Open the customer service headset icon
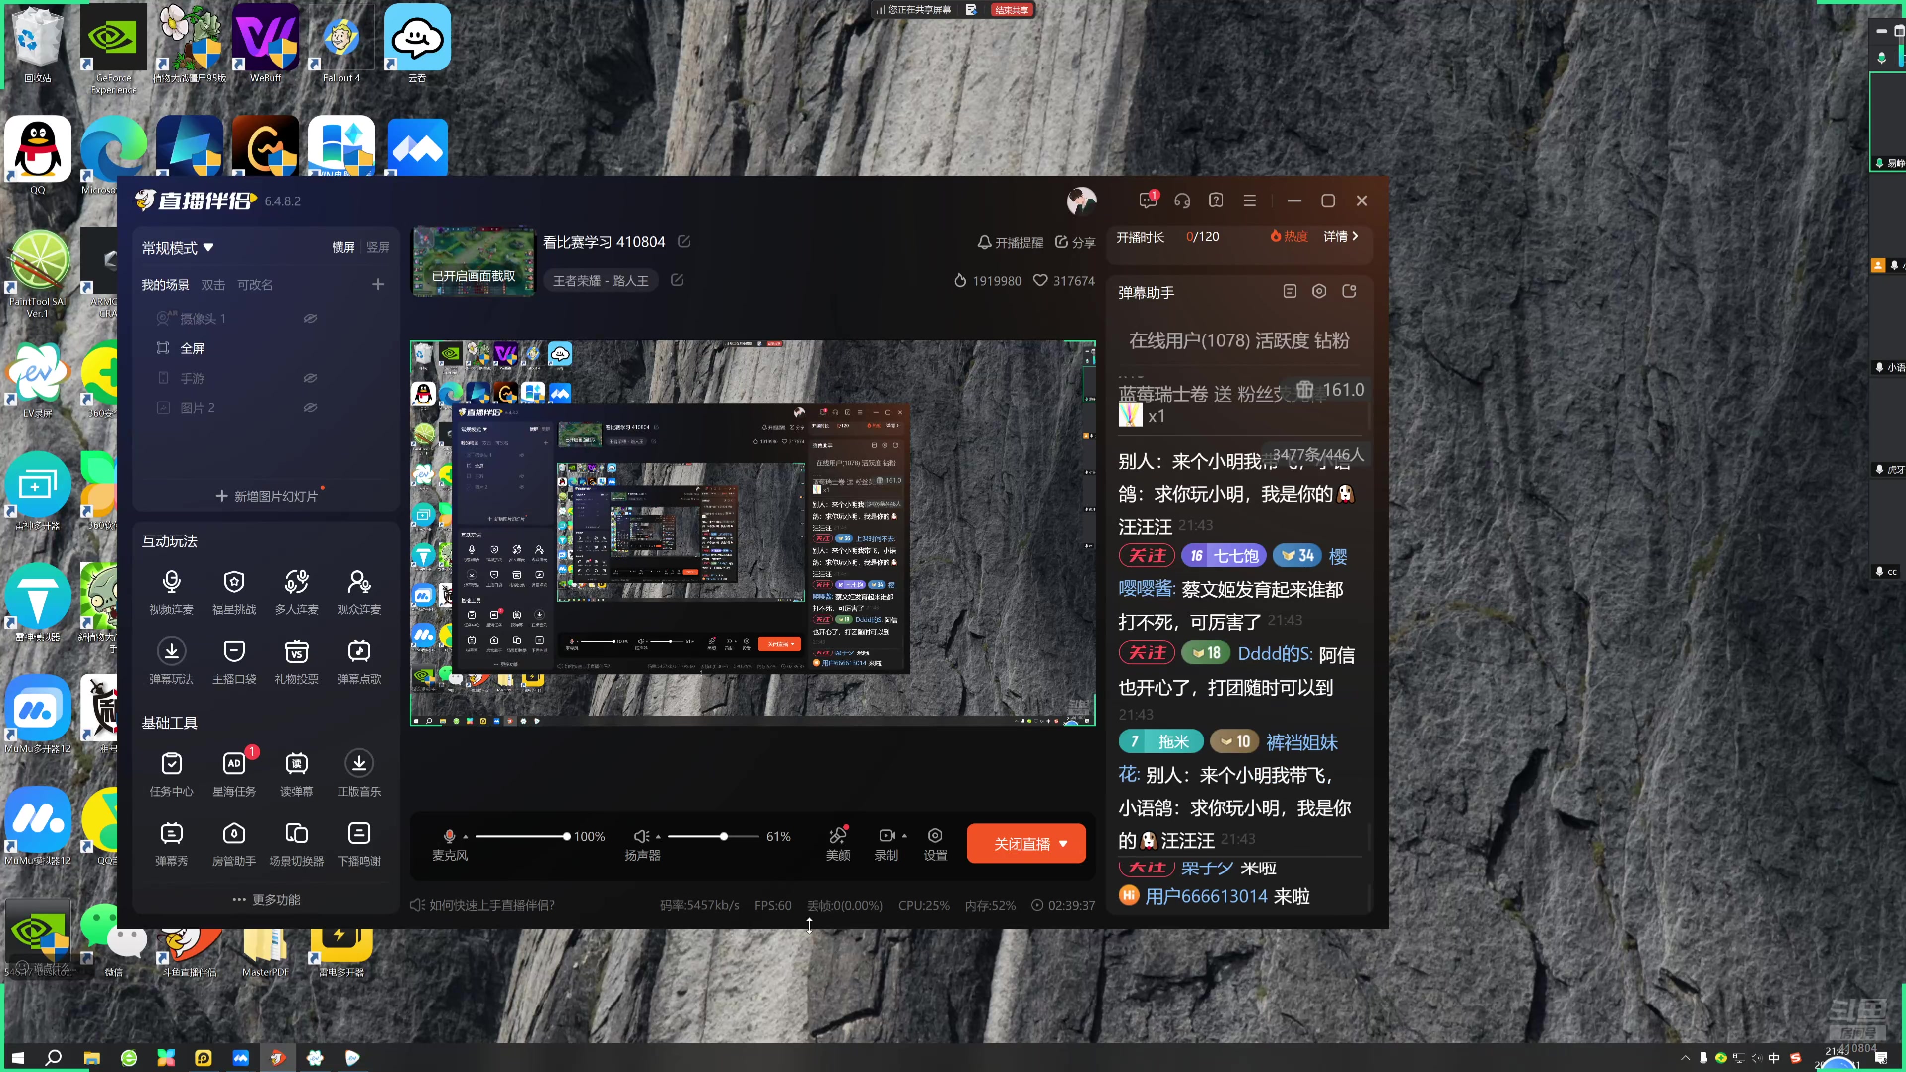The width and height of the screenshot is (1906, 1072). 1182,201
